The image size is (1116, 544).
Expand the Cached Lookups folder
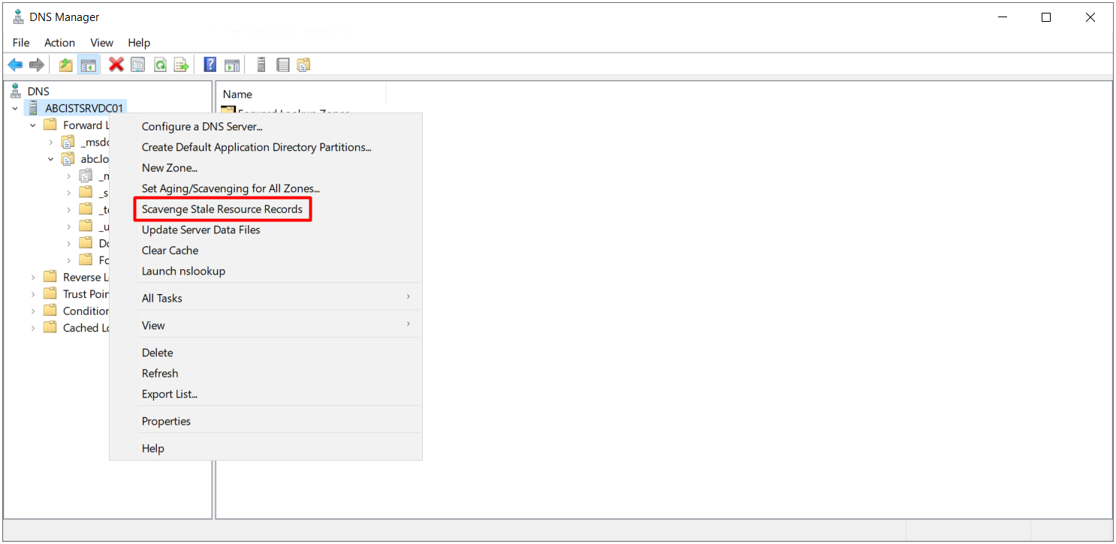pyautogui.click(x=33, y=328)
